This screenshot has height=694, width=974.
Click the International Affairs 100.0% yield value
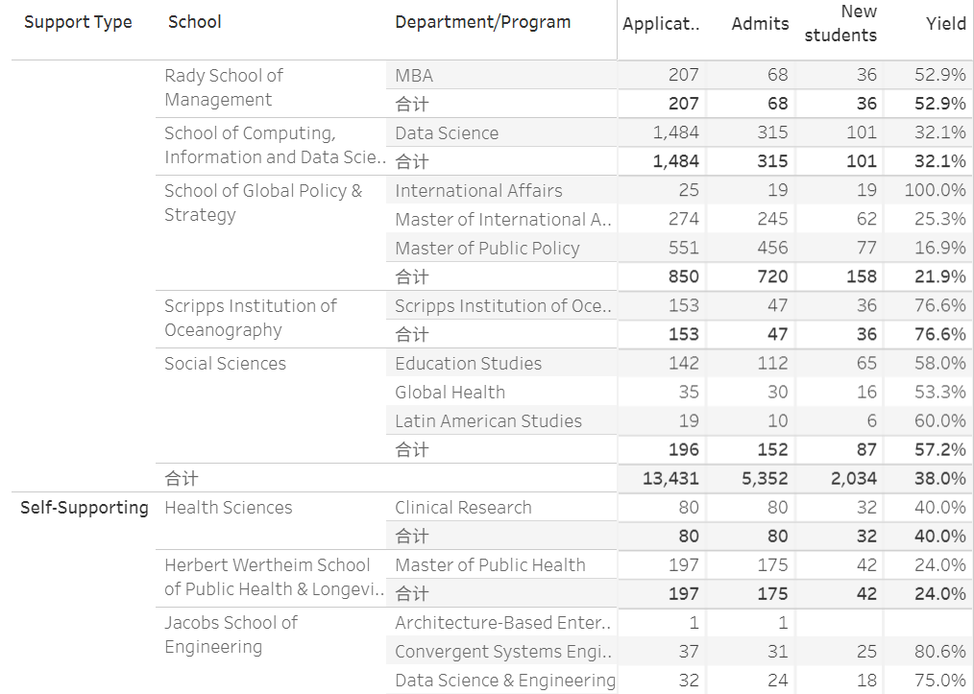click(935, 190)
